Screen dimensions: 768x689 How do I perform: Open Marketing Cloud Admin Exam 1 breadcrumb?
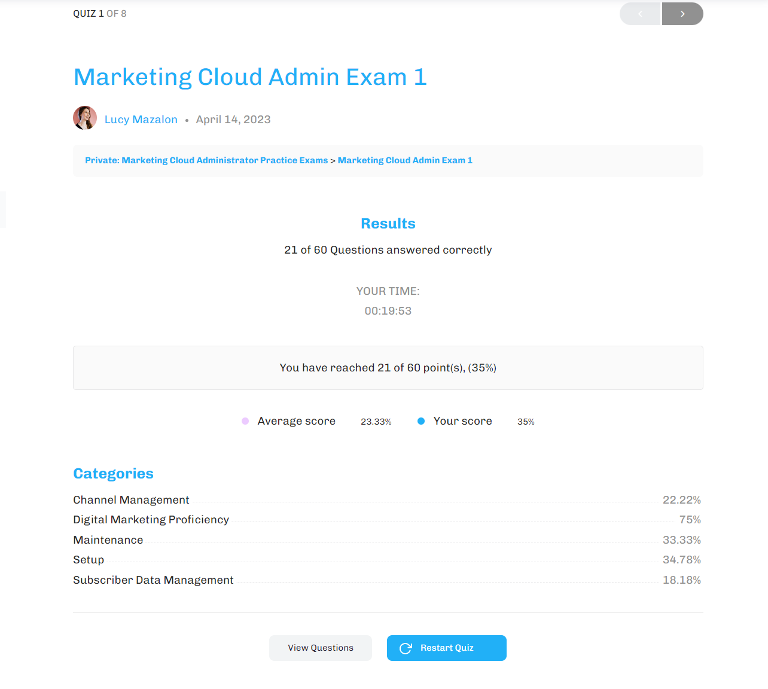pos(405,160)
